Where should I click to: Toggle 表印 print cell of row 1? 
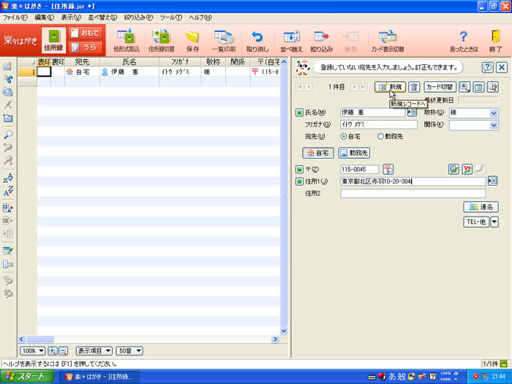(44, 72)
